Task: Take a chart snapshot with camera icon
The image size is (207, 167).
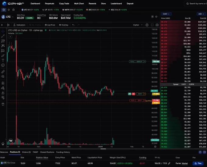Action: [x=157, y=25]
